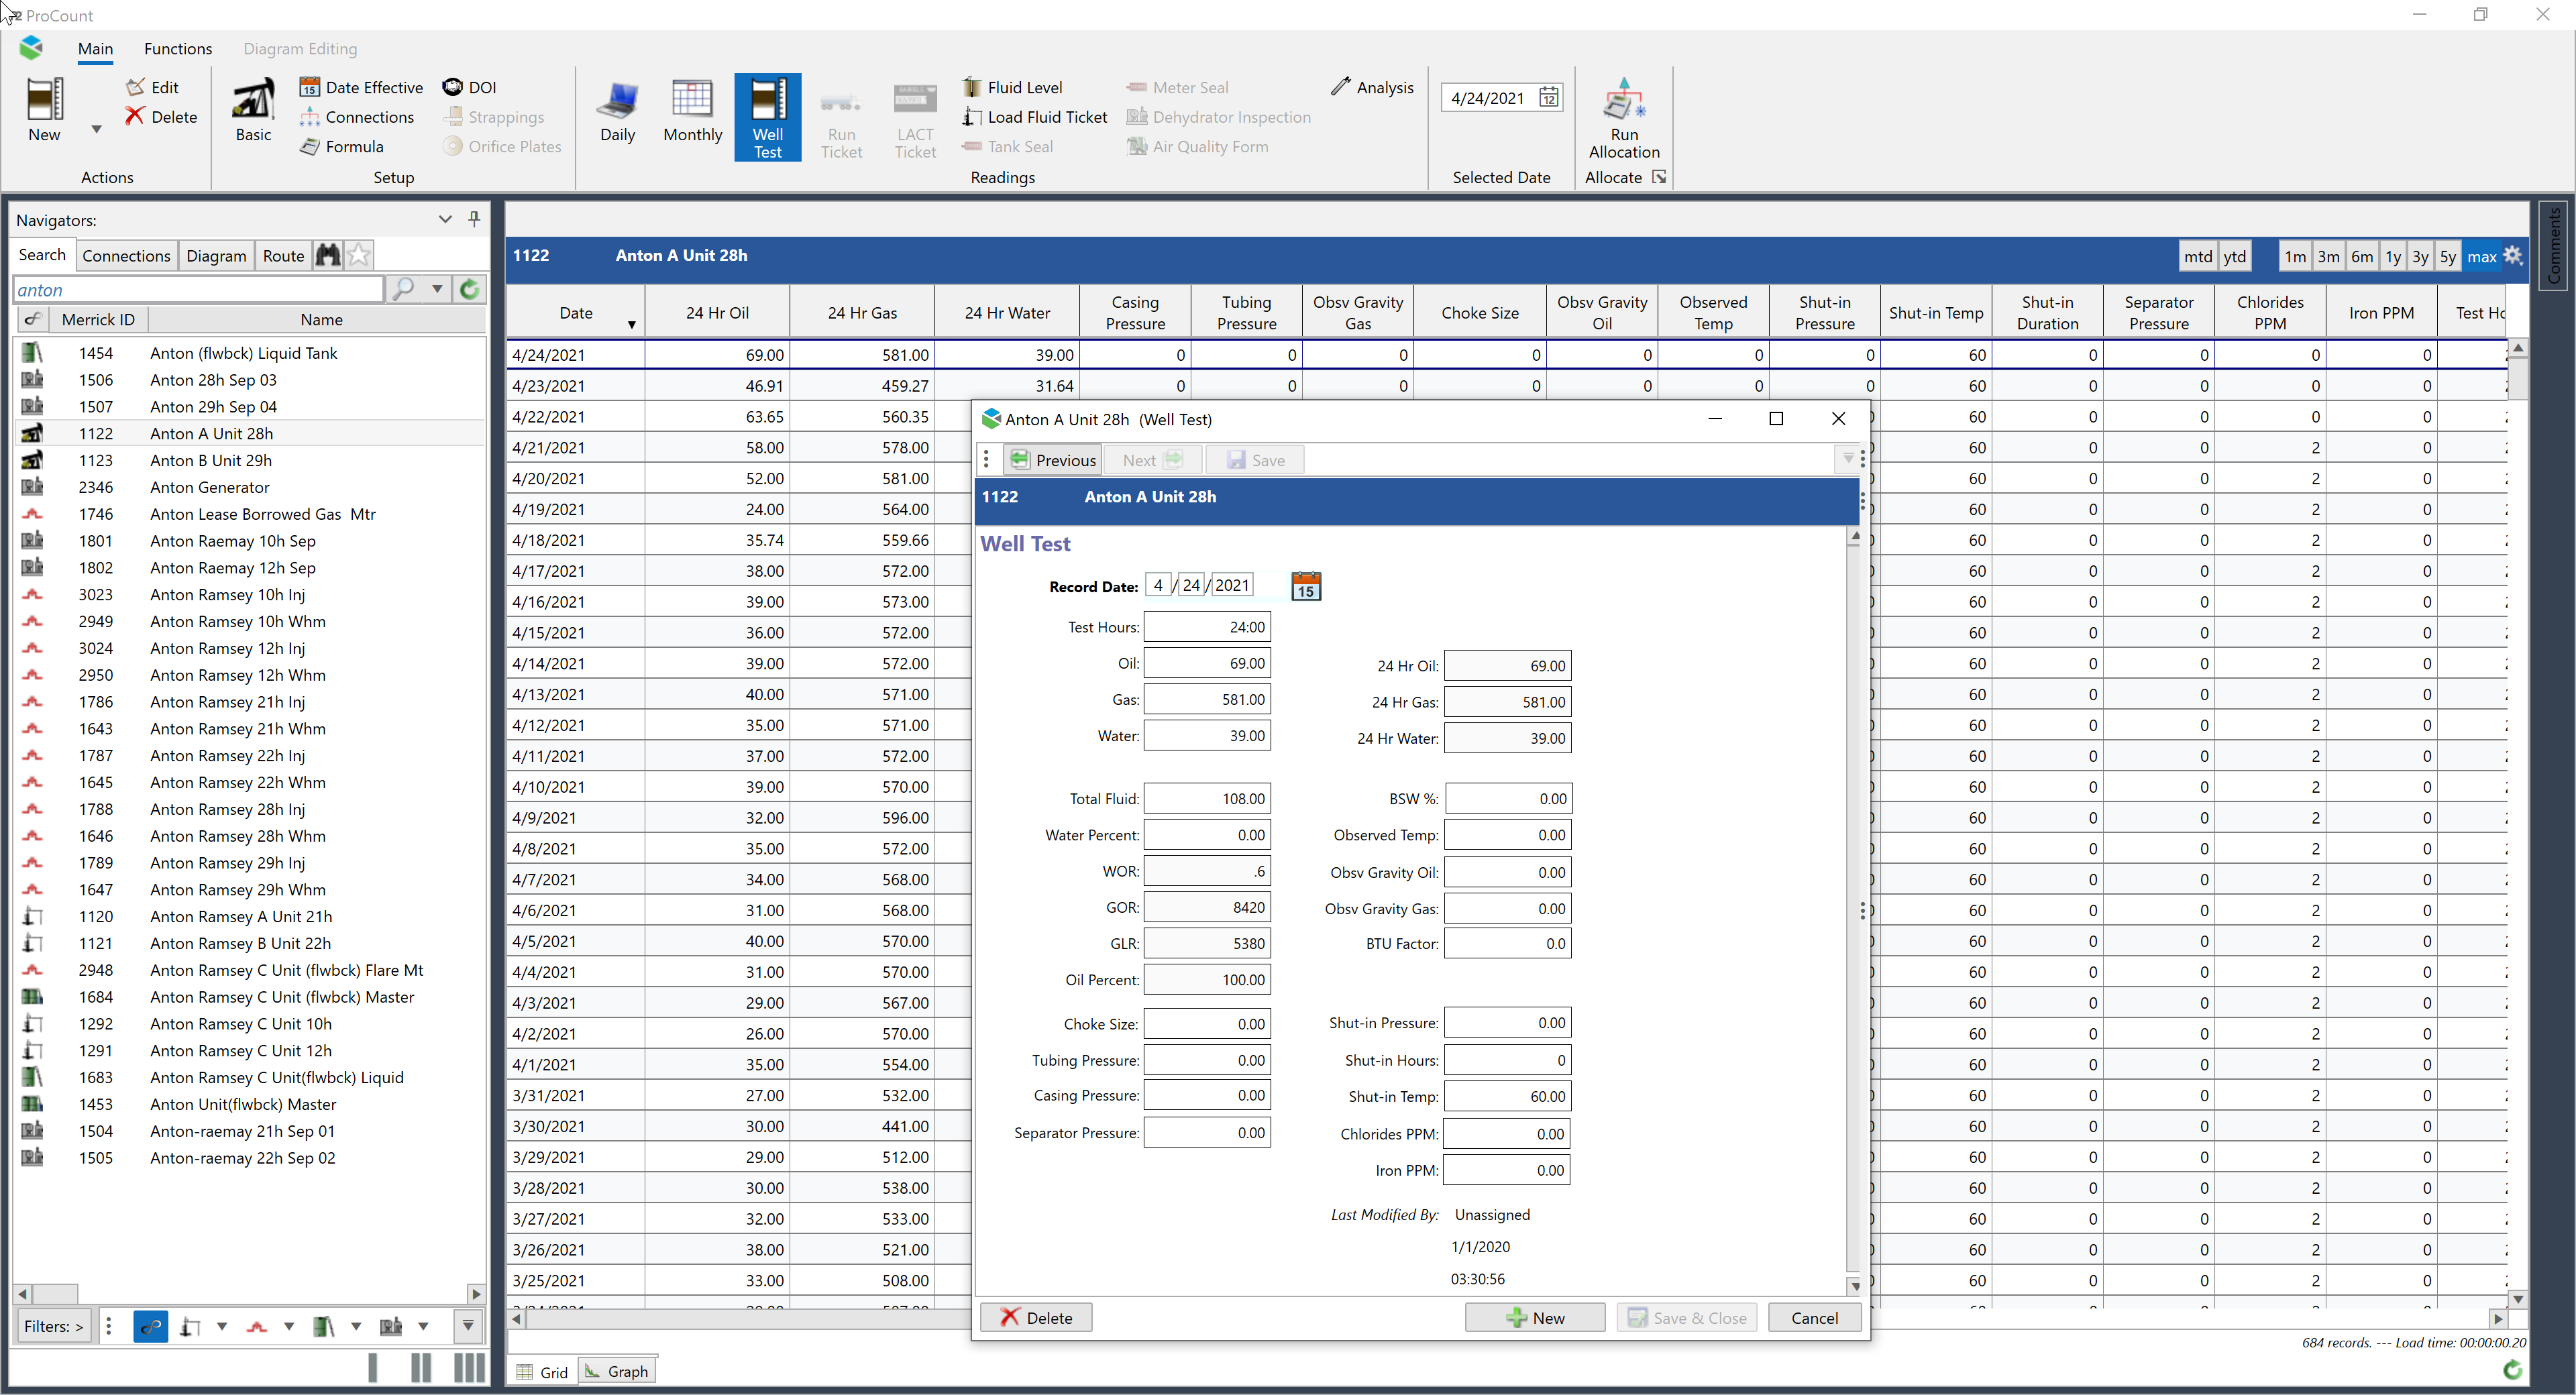
Task: Open dropdown beside the meter filter icon
Action: (288, 1326)
